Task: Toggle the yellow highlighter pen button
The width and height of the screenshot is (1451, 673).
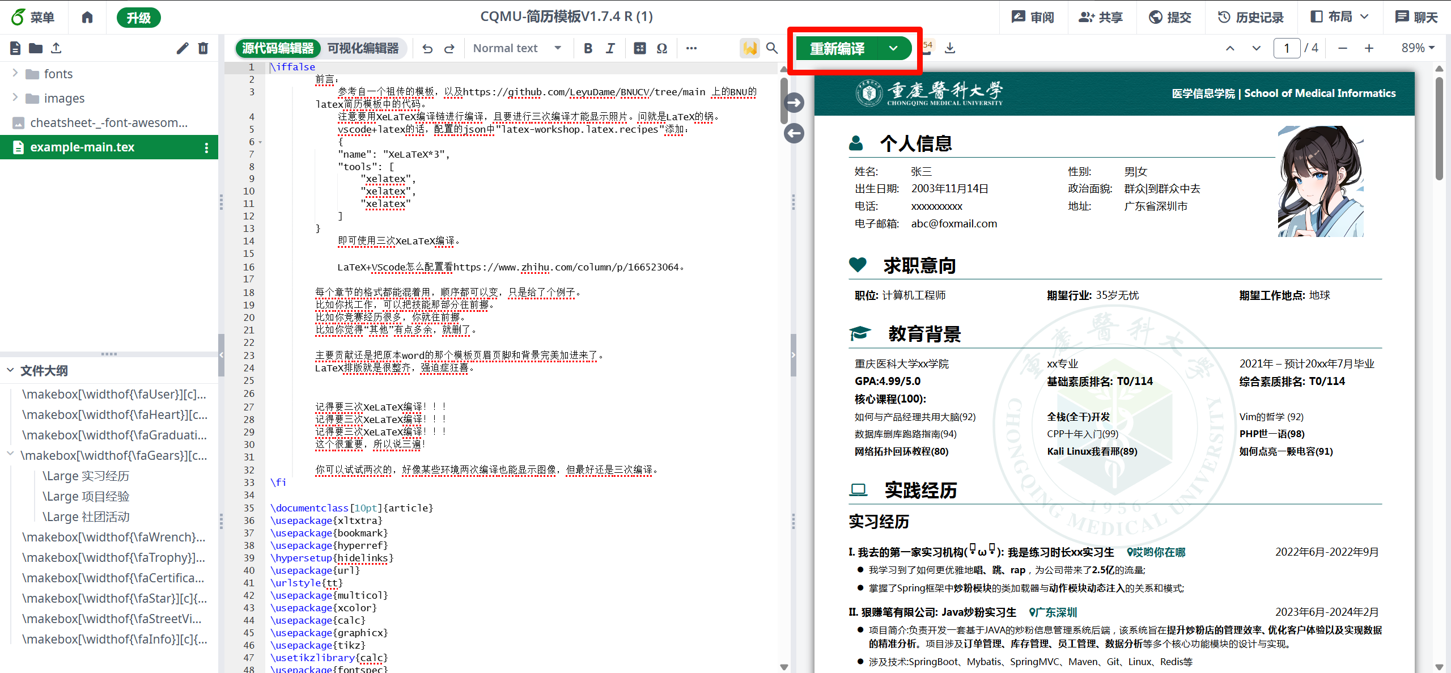Action: point(749,48)
